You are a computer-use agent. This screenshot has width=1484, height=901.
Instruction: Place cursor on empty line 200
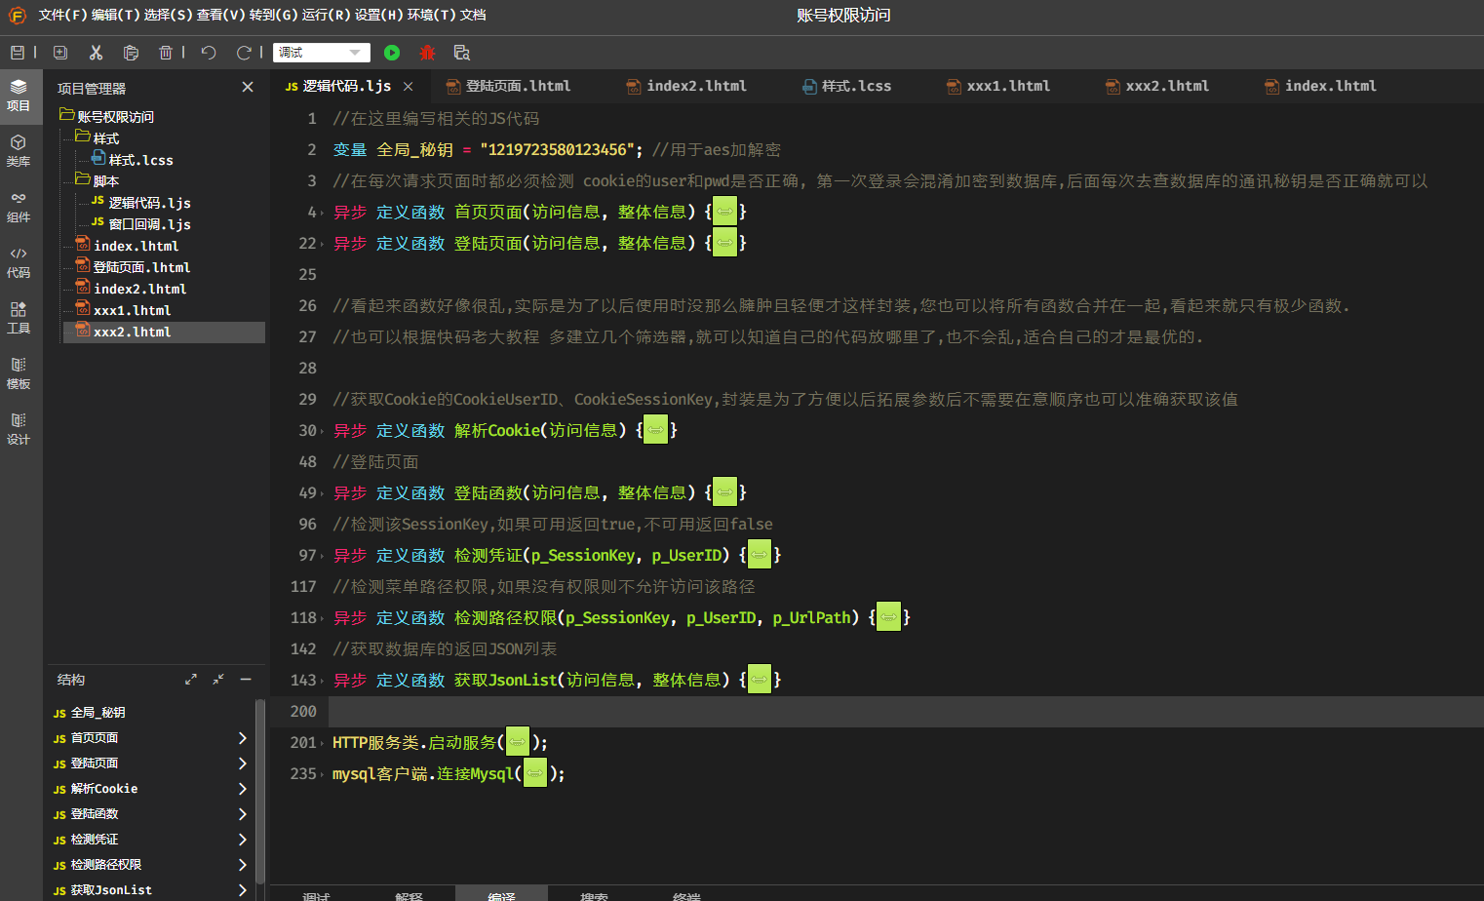pos(905,711)
